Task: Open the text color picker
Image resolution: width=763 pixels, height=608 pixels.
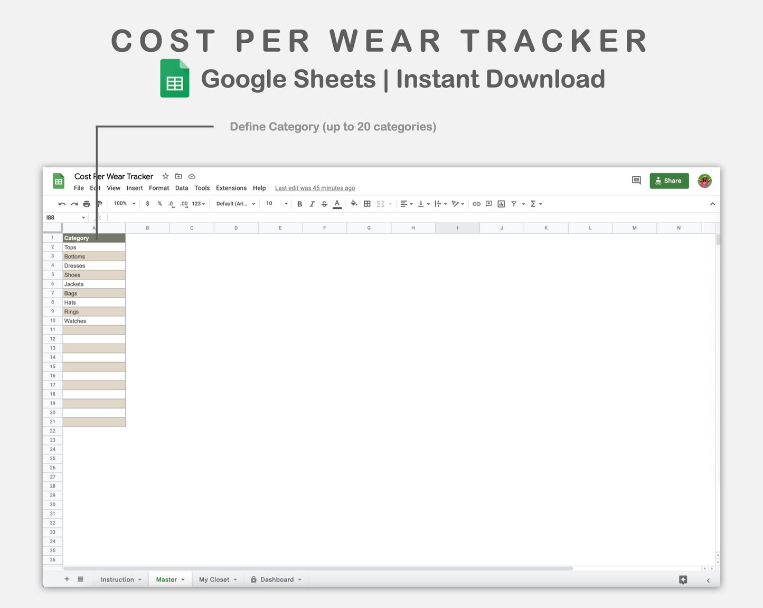Action: 337,204
